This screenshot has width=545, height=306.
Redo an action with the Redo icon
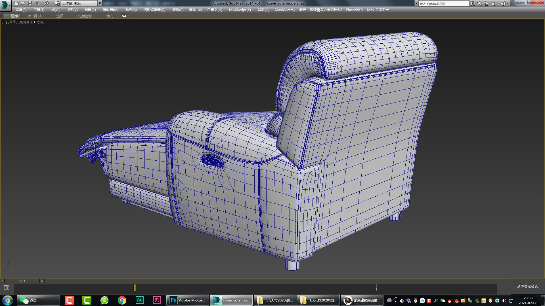[47, 3]
